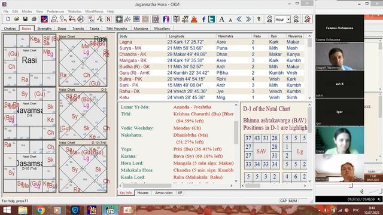Step time backward with the icon left of Hour

click(270, 19)
